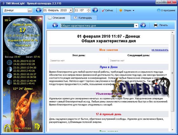Click the Мои заметки heading
This screenshot has width=178, height=135.
coord(108,50)
